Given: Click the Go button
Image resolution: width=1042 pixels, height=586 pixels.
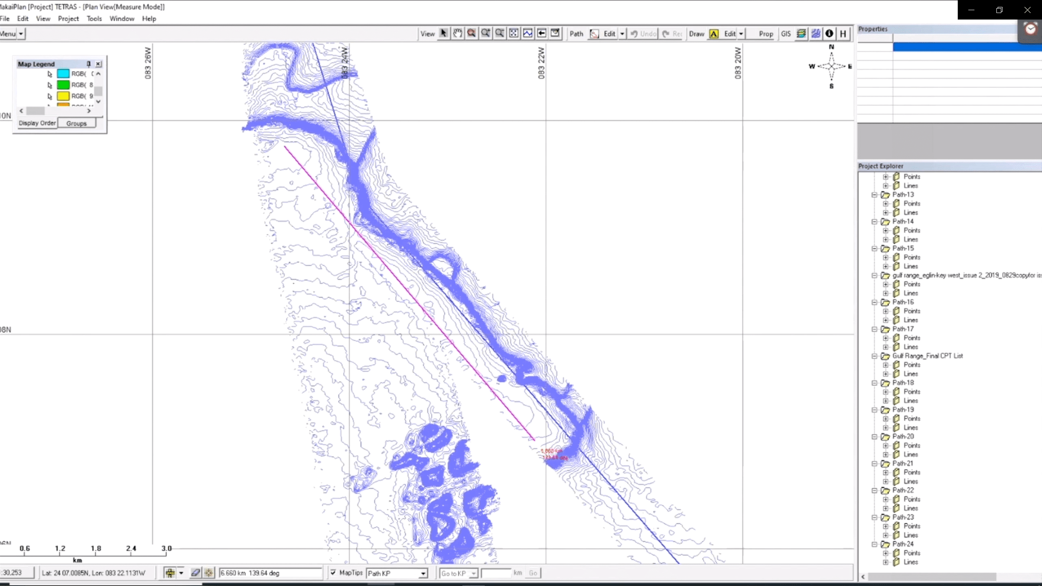Looking at the screenshot, I should (x=533, y=573).
